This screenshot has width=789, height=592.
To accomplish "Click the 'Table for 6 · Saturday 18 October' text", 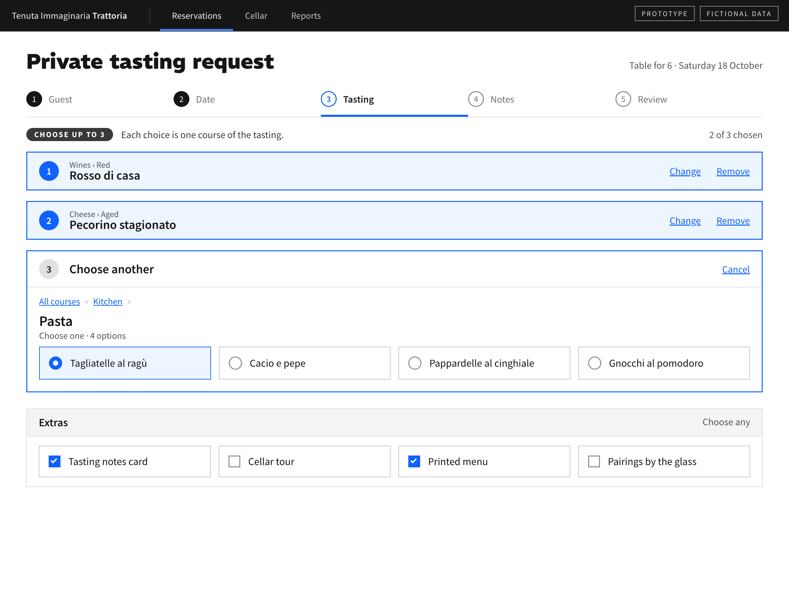I will [696, 66].
